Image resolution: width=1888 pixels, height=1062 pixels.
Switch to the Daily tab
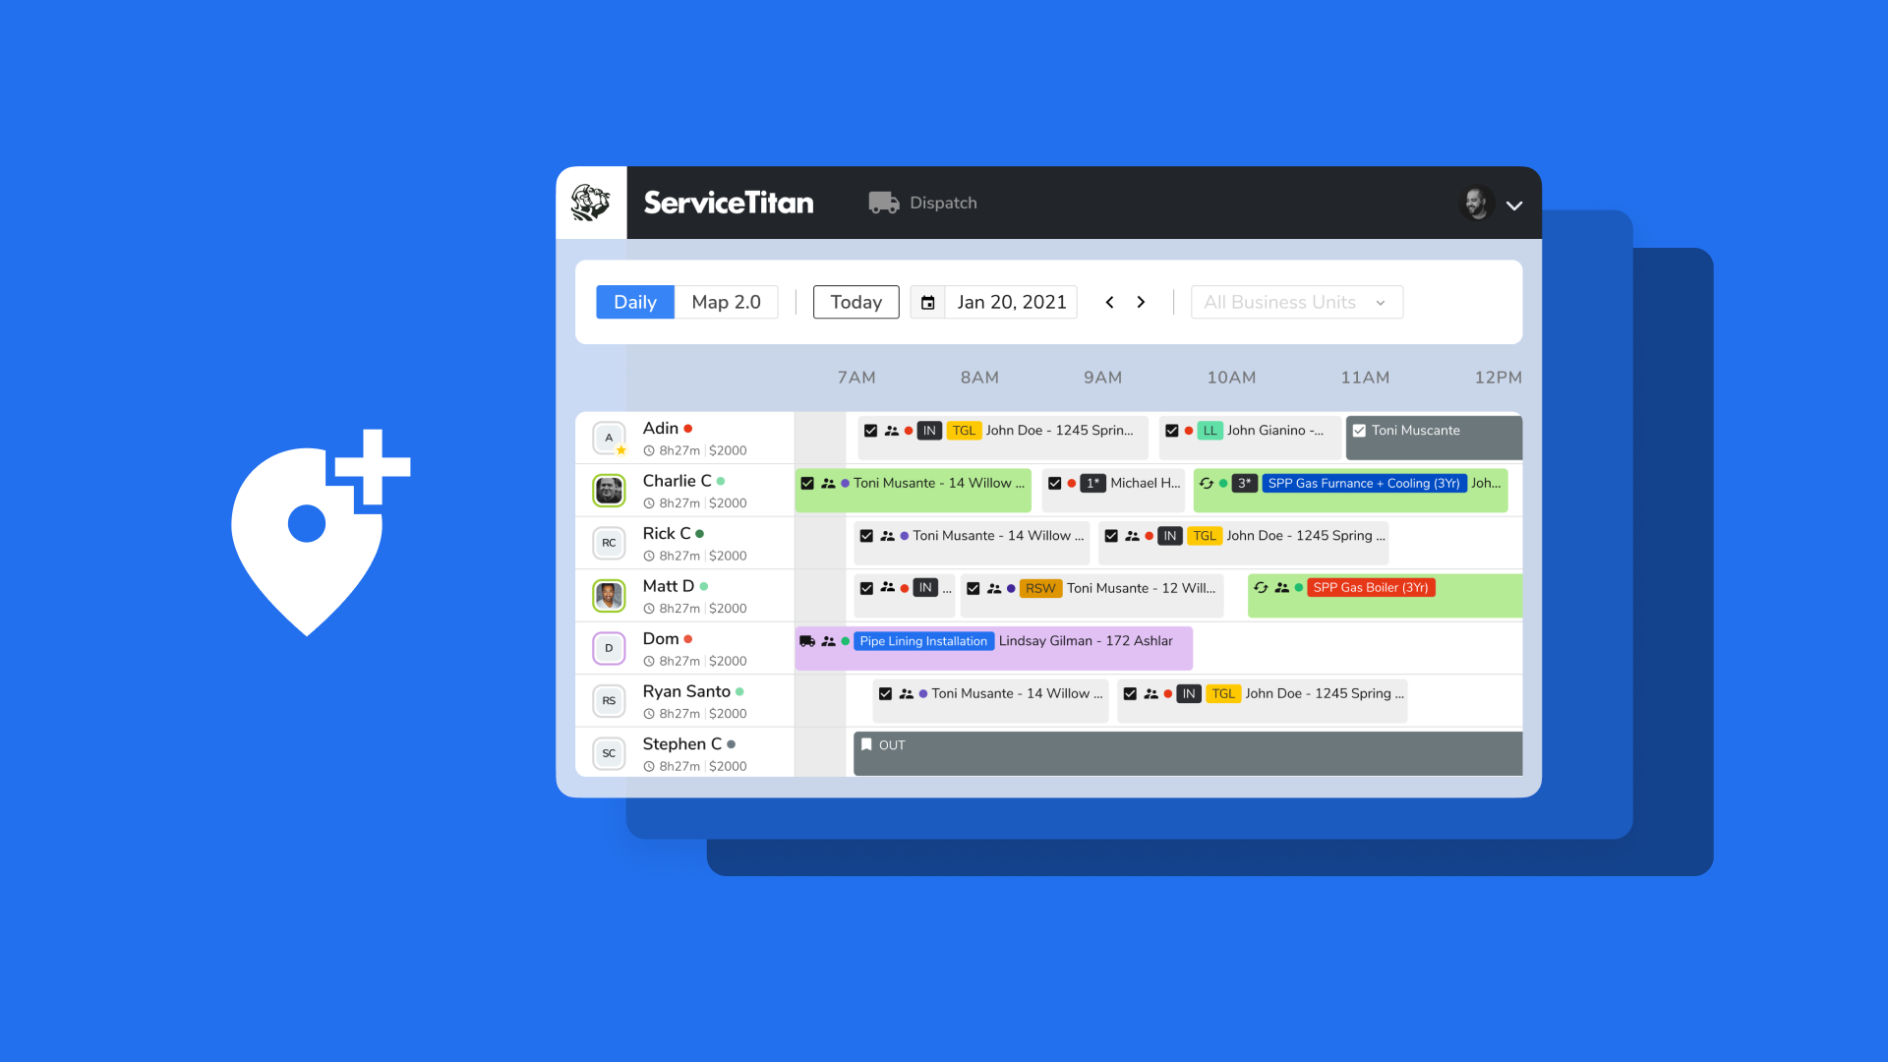(x=635, y=303)
